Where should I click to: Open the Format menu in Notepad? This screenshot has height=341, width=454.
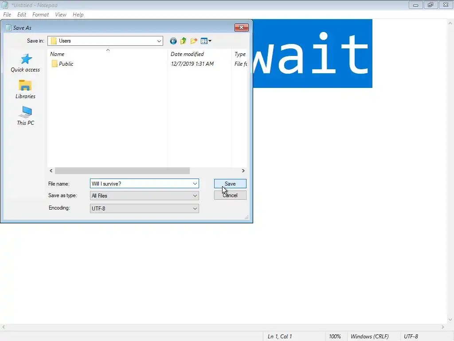(x=40, y=15)
